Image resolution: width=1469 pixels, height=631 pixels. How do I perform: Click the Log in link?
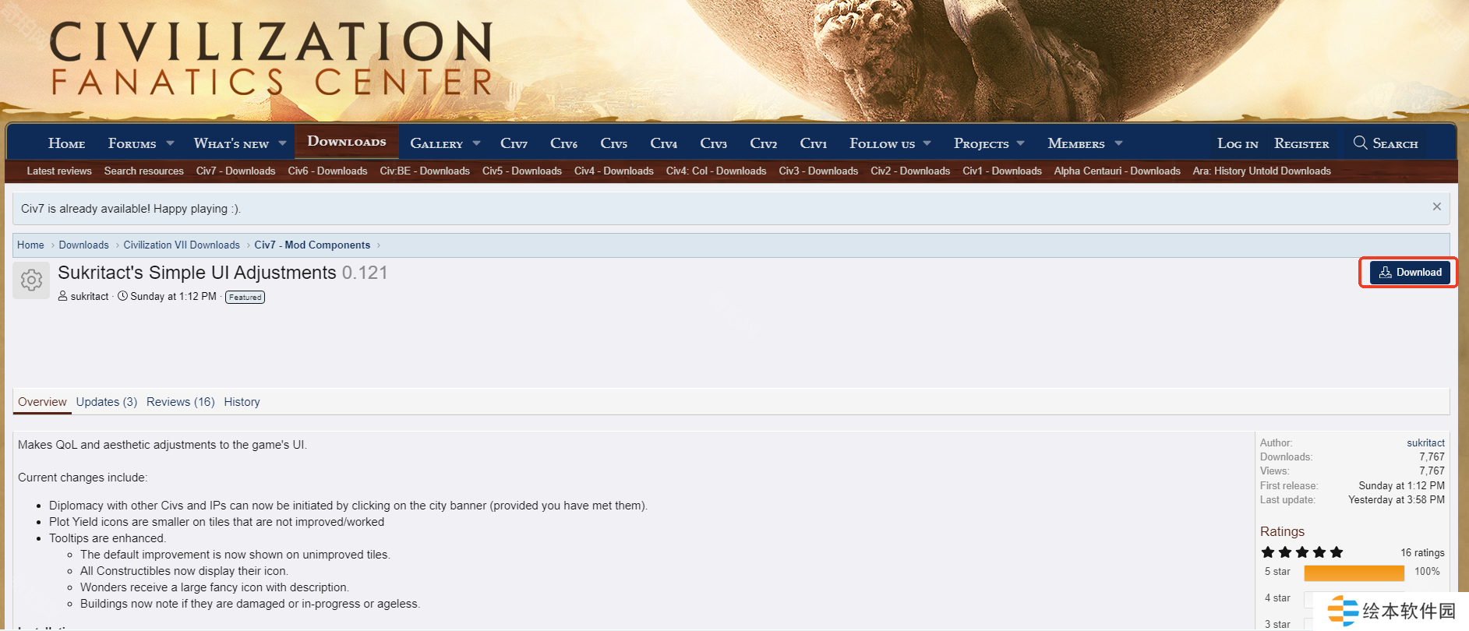click(x=1237, y=143)
